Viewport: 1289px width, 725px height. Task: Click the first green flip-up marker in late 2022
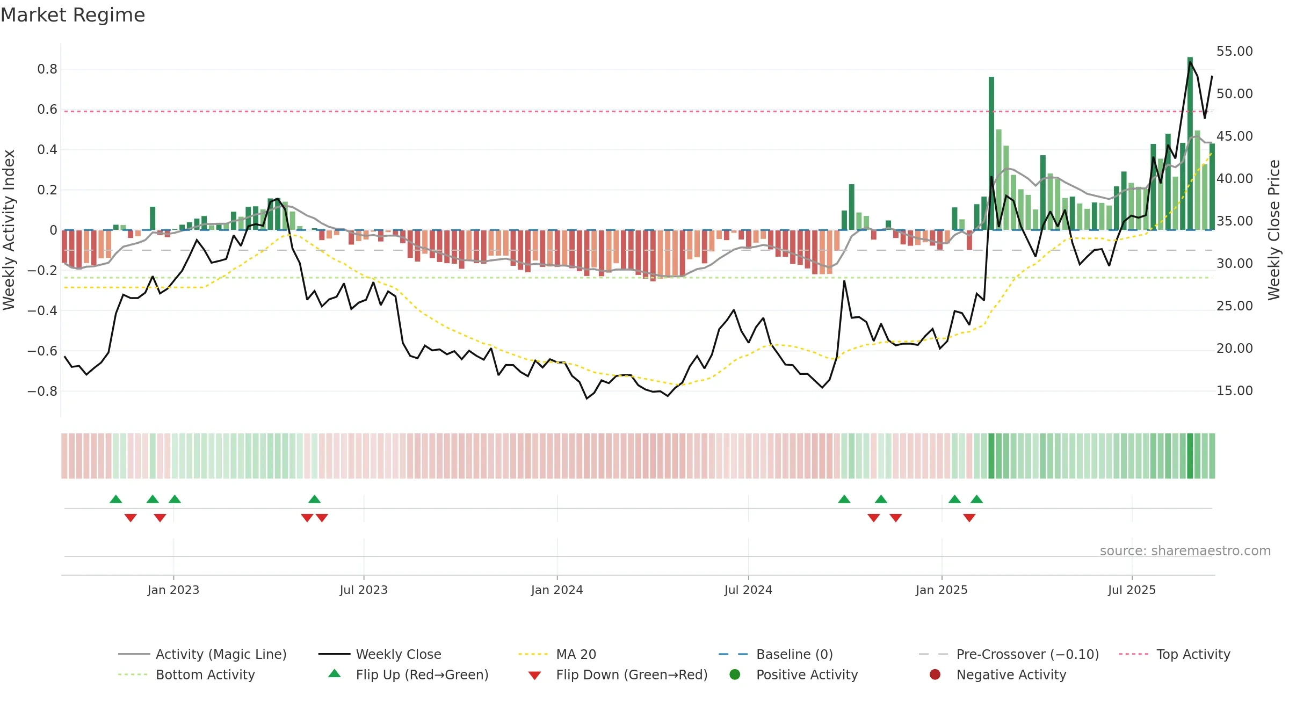pyautogui.click(x=116, y=499)
